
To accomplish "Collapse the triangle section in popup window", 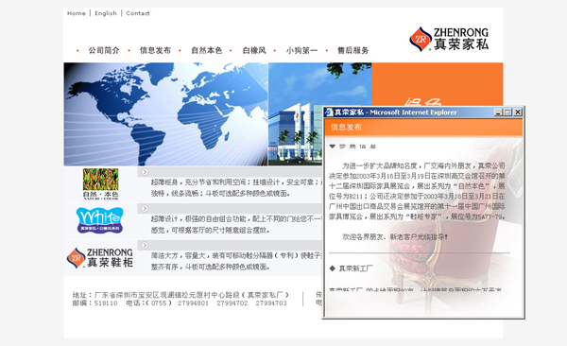I will 333,147.
